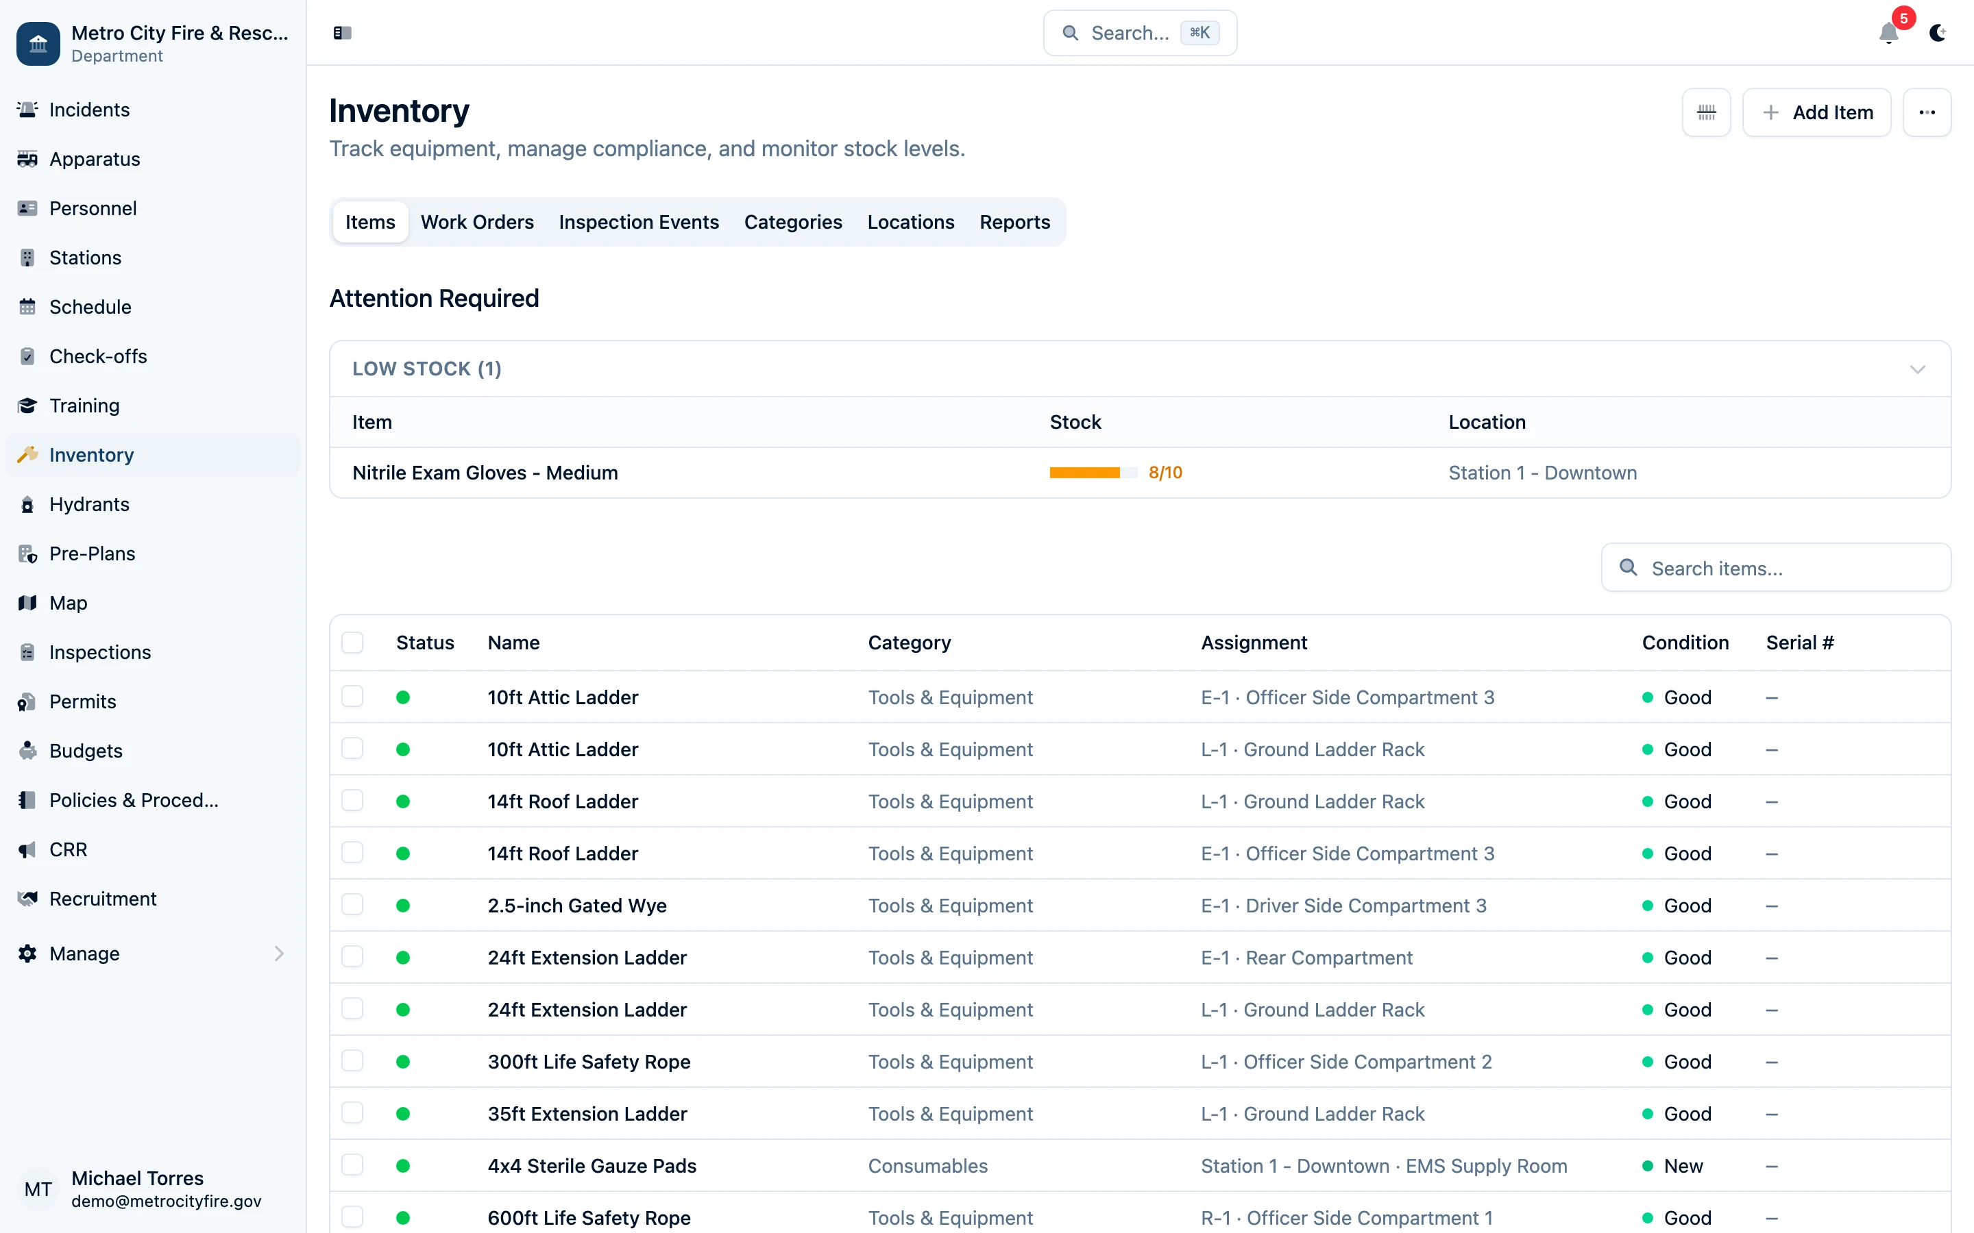
Task: Click the gloves stock level progress bar
Action: pyautogui.click(x=1093, y=473)
